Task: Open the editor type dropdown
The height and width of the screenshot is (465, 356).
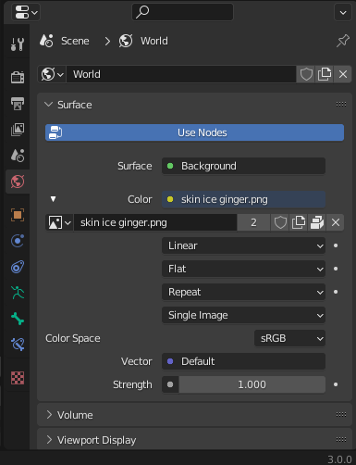Action: point(26,12)
